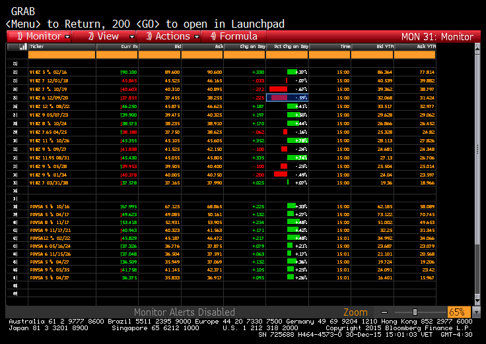Select the VENZ 7.65 04/25 ticker
This screenshot has height=344, width=486.
pyautogui.click(x=48, y=132)
